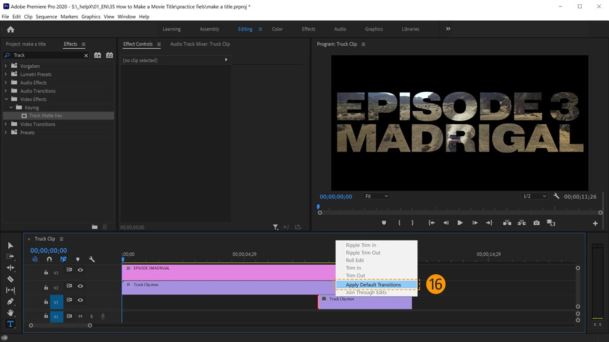Click Go to In button
The image size is (609, 342).
[431, 223]
